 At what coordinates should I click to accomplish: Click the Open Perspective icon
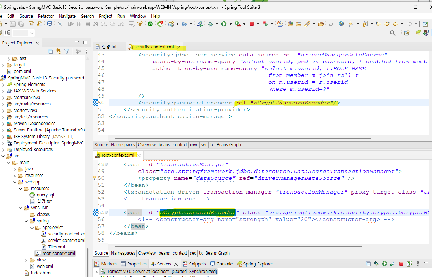coord(407,33)
